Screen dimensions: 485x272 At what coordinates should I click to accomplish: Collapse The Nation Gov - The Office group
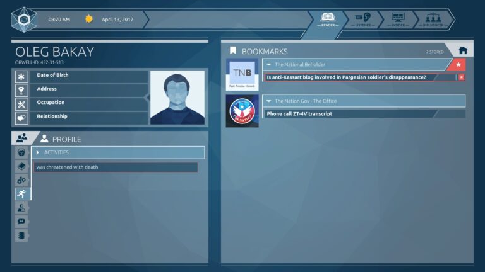coord(269,101)
